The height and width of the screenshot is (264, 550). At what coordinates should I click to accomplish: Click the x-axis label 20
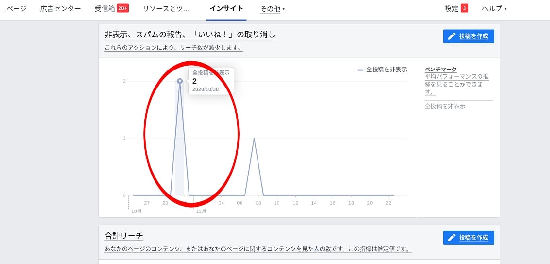pyautogui.click(x=370, y=203)
